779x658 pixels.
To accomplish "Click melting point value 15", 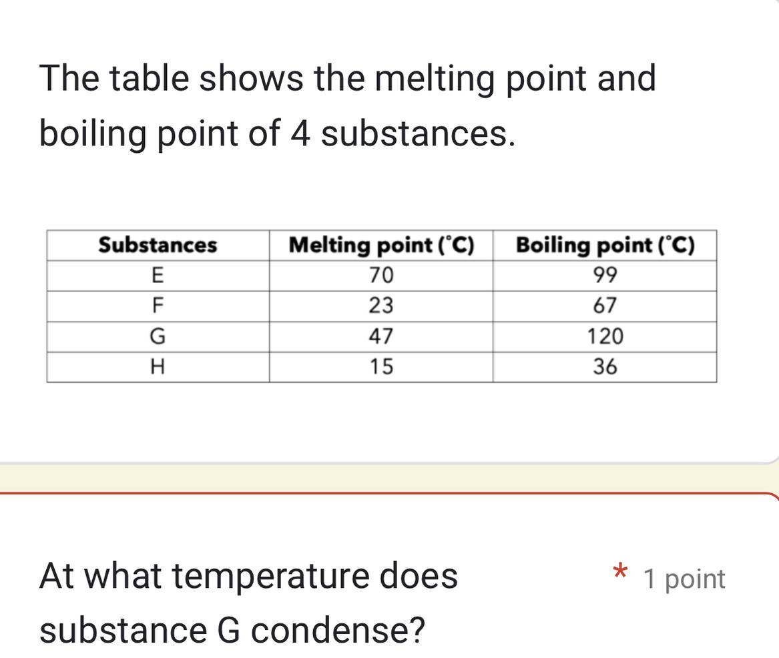I will [x=382, y=368].
